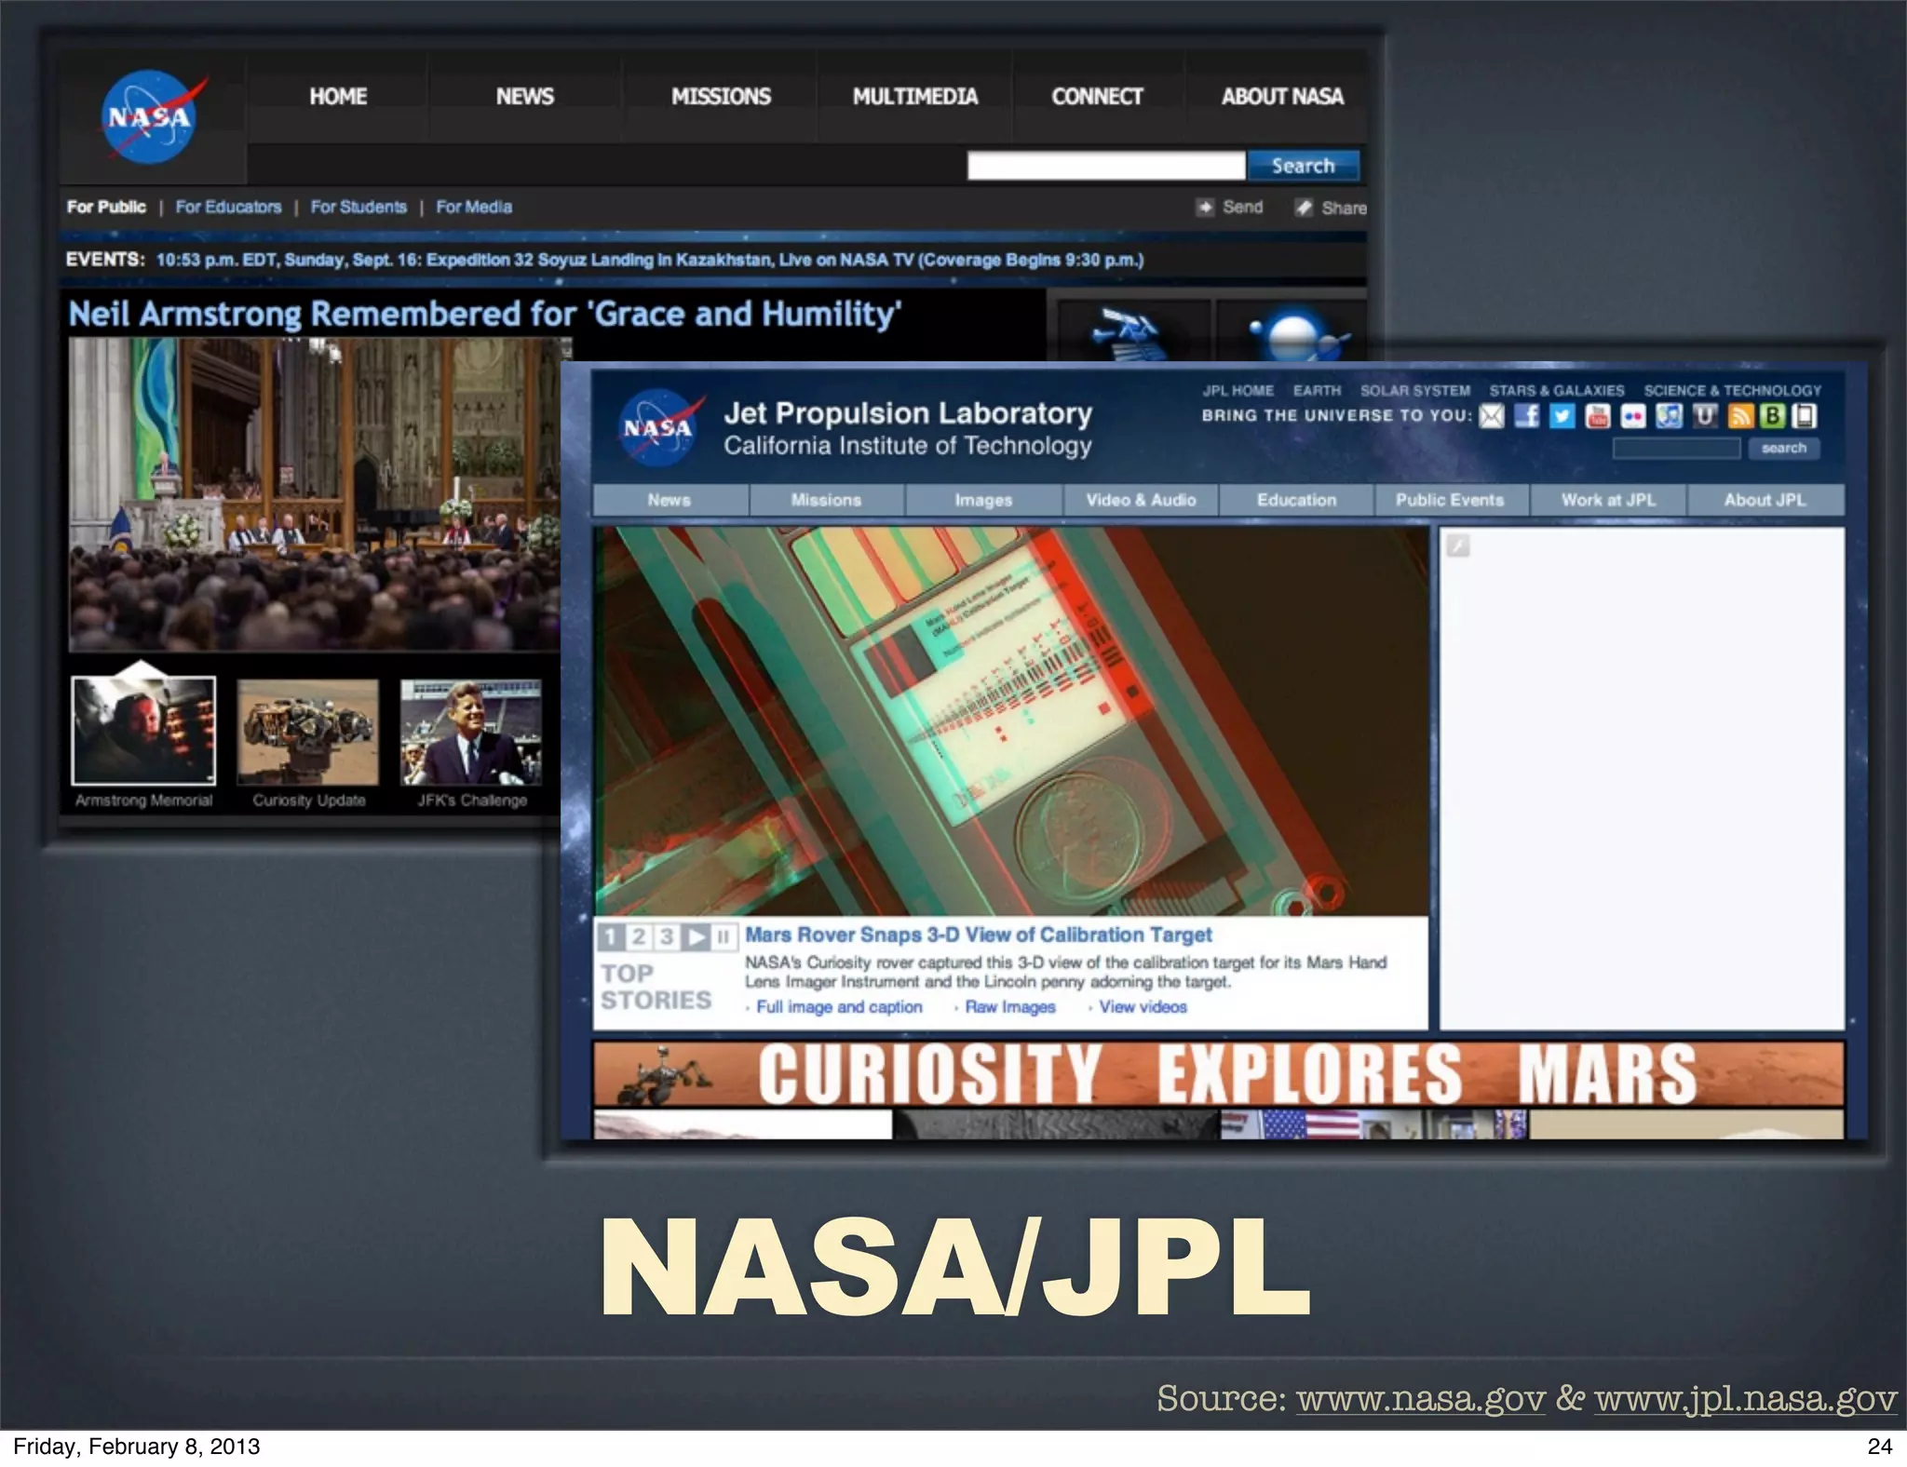Open the JPL iTunes music icon

(1669, 416)
